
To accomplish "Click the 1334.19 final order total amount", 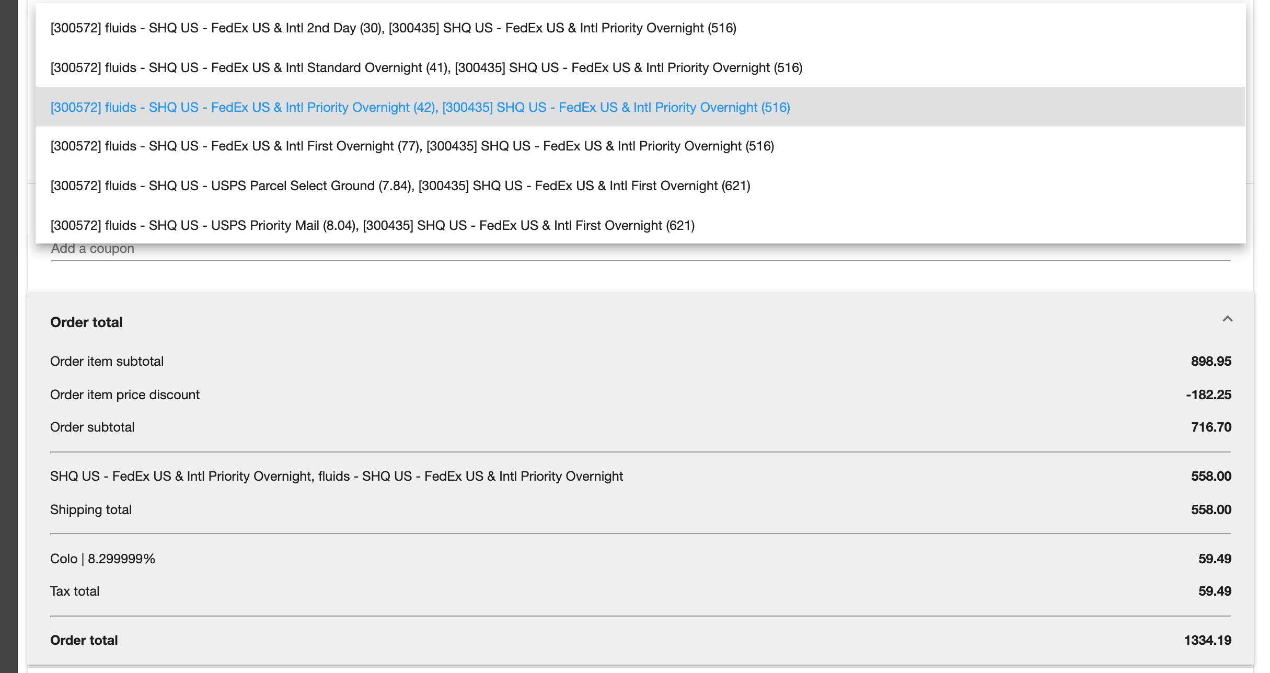I will coord(1207,641).
